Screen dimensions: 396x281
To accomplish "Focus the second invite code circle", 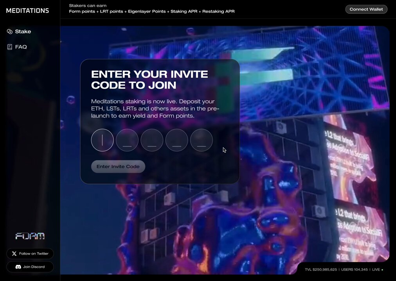I will tap(127, 140).
